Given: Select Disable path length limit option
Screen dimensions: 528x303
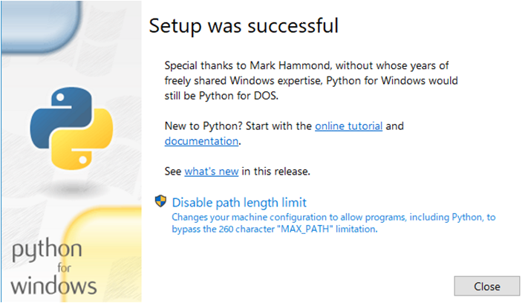Looking at the screenshot, I should pyautogui.click(x=239, y=203).
